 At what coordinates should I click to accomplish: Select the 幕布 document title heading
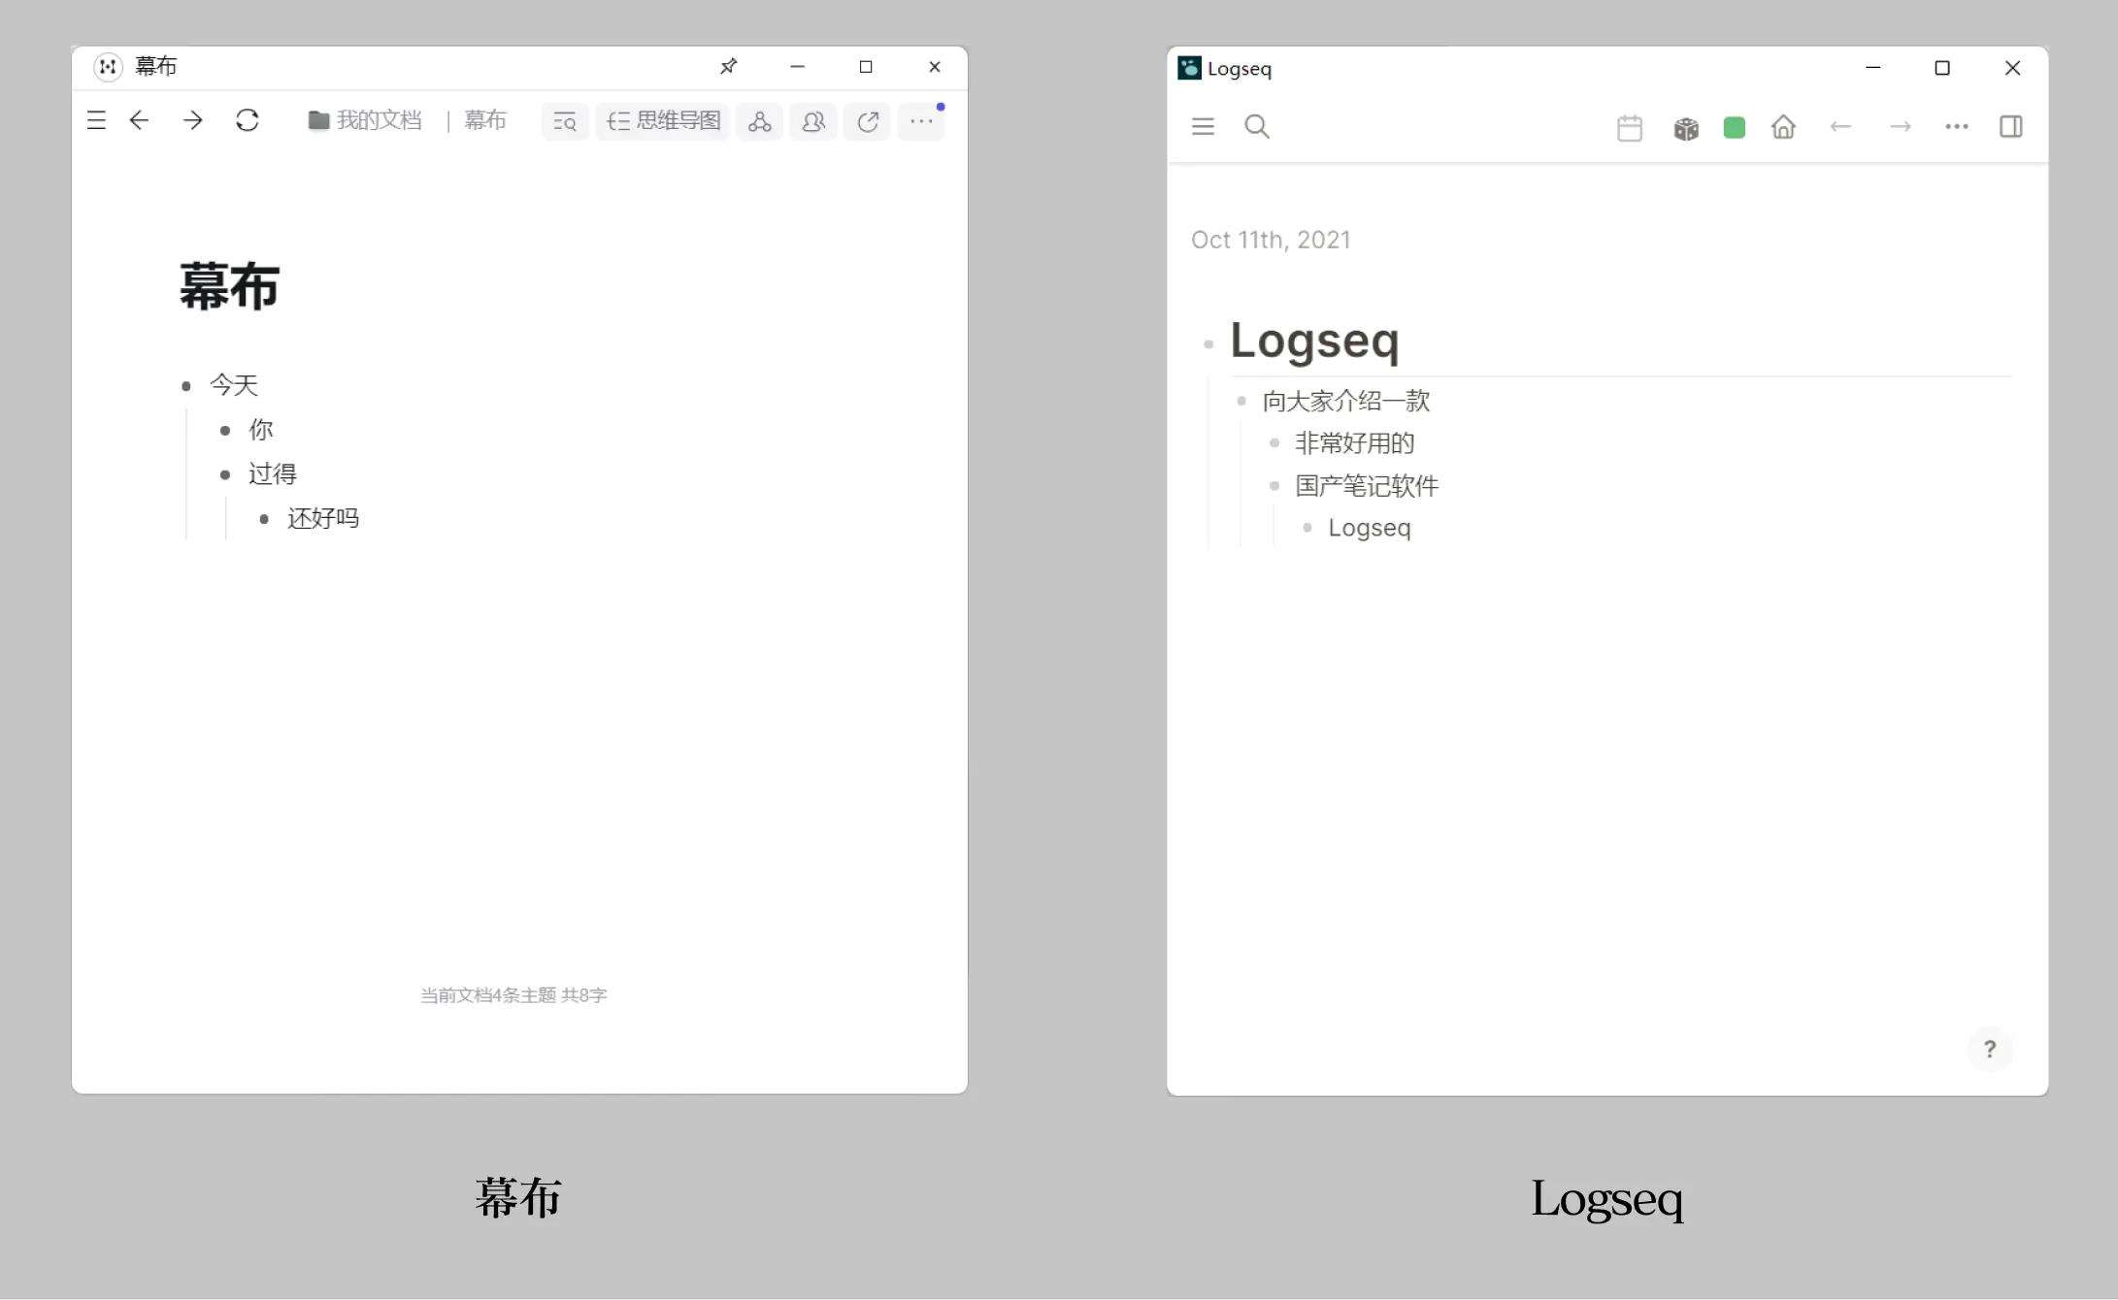pyautogui.click(x=229, y=286)
